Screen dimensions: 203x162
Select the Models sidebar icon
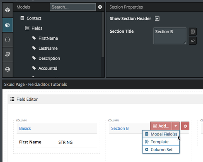pos(7,25)
